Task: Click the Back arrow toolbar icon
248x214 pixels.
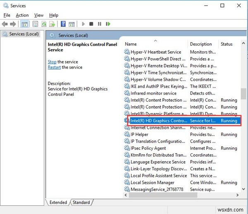Action: (5, 24)
